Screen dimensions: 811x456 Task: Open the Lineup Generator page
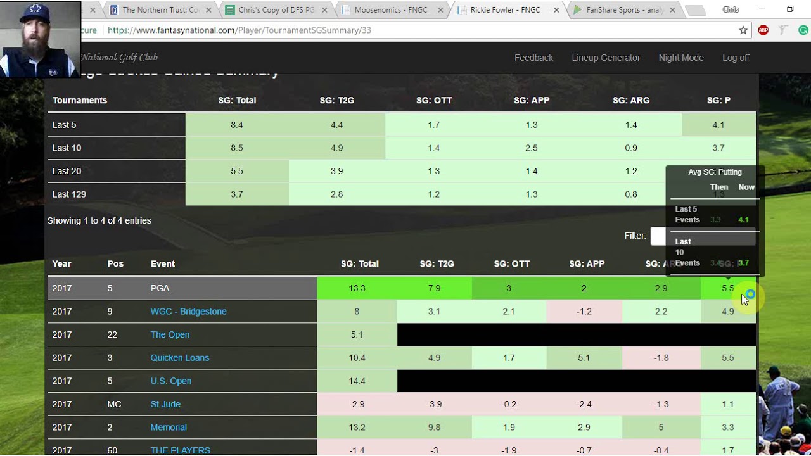(x=606, y=58)
